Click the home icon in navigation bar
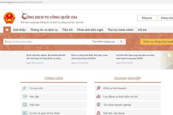Screen dimensions: 173x115 [x=7, y=30]
